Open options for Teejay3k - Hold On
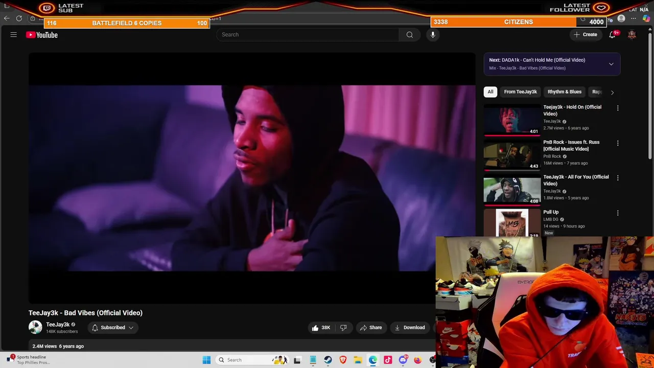 tap(618, 108)
